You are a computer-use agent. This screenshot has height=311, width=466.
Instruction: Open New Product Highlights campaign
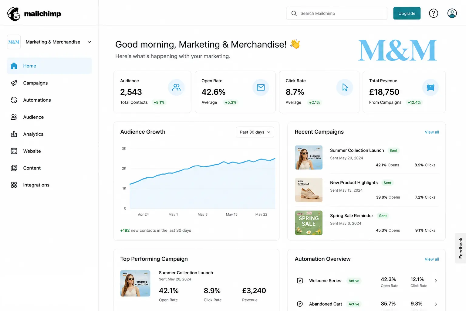[354, 183]
